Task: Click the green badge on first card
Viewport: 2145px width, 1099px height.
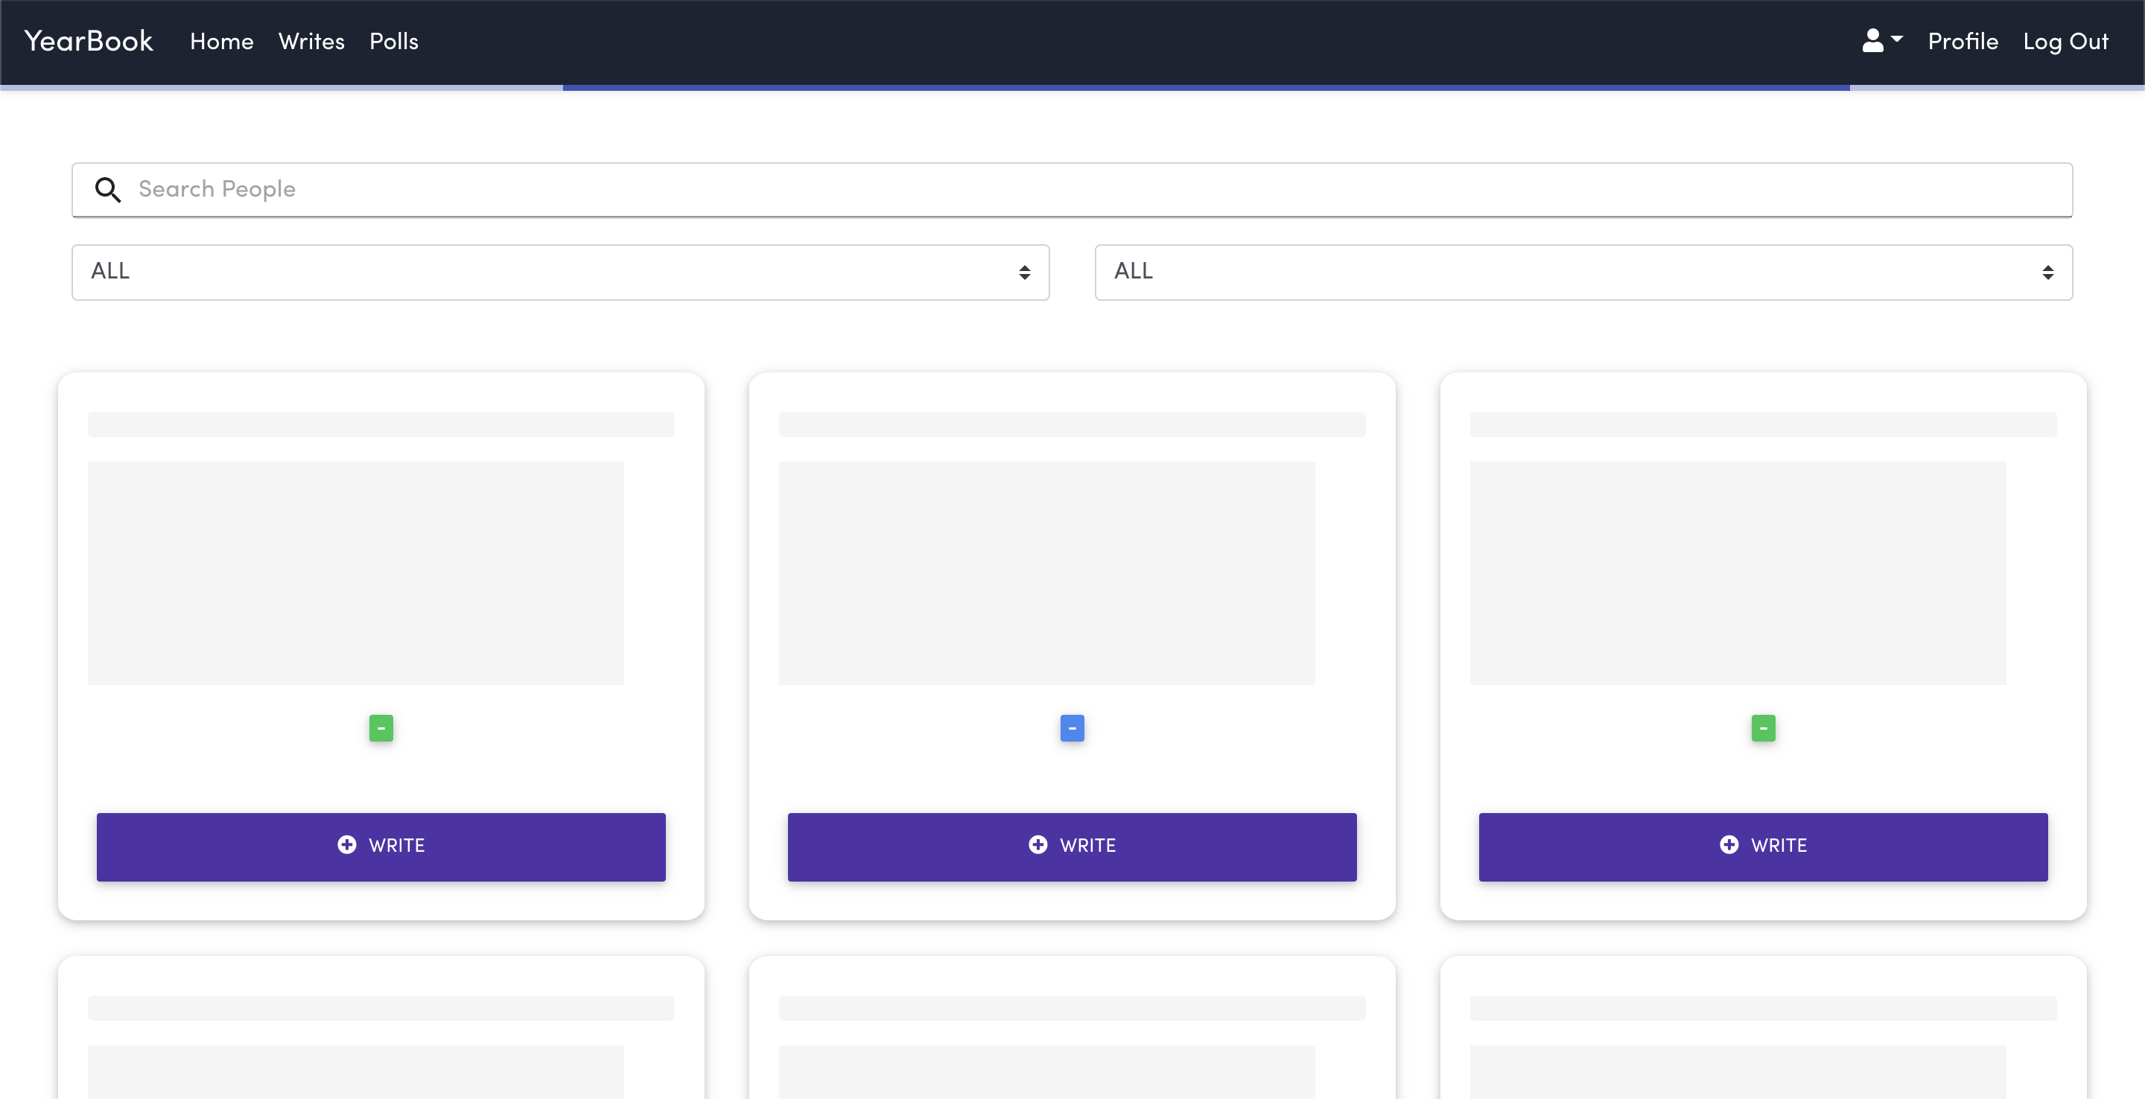Action: [x=381, y=728]
